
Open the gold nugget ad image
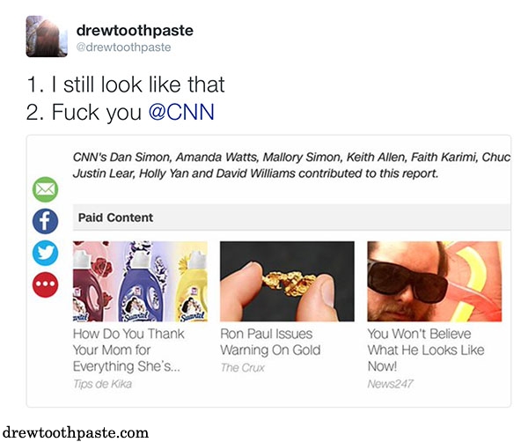click(287, 281)
